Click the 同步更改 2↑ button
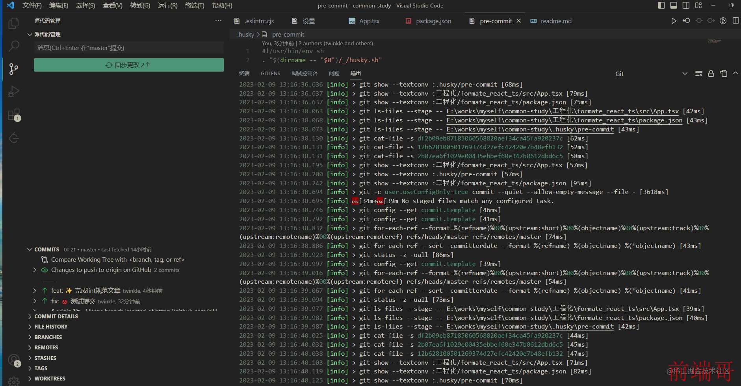The height and width of the screenshot is (386, 741). (129, 65)
